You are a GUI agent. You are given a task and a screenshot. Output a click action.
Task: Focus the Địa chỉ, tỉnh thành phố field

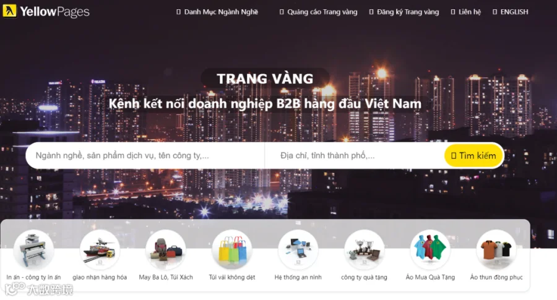coord(355,155)
